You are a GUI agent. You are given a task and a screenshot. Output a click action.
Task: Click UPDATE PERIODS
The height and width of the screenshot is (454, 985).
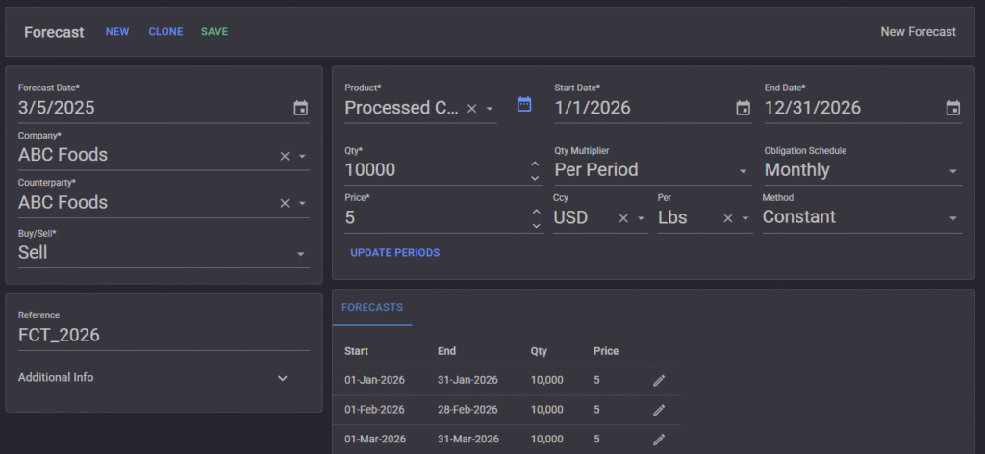(395, 252)
